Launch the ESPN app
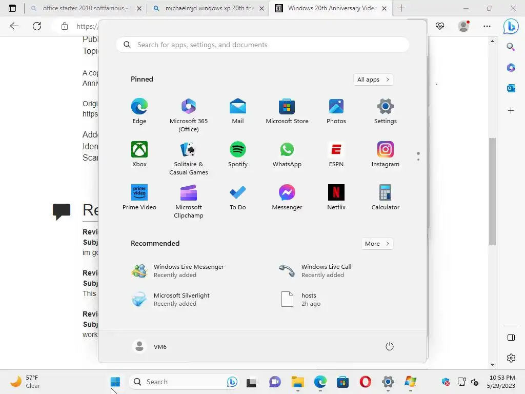This screenshot has height=394, width=525. 336,154
